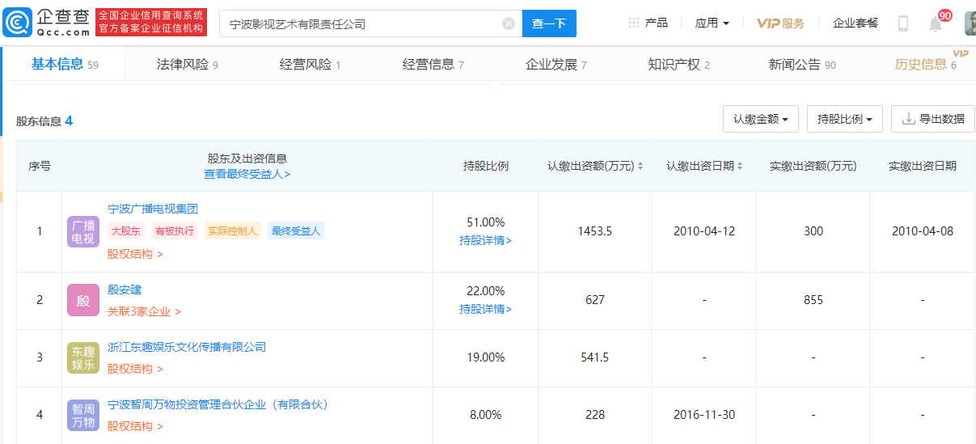Sort by 认缴出资额 column arrows
976x444 pixels.
coord(640,166)
